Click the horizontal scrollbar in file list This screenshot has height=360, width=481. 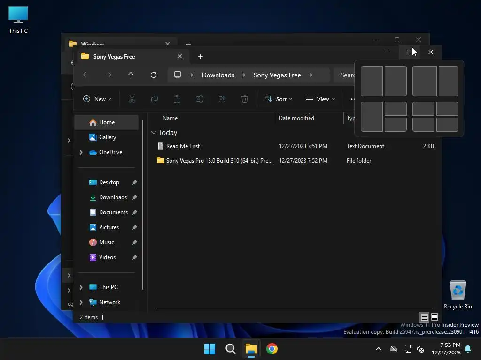pyautogui.click(x=294, y=307)
